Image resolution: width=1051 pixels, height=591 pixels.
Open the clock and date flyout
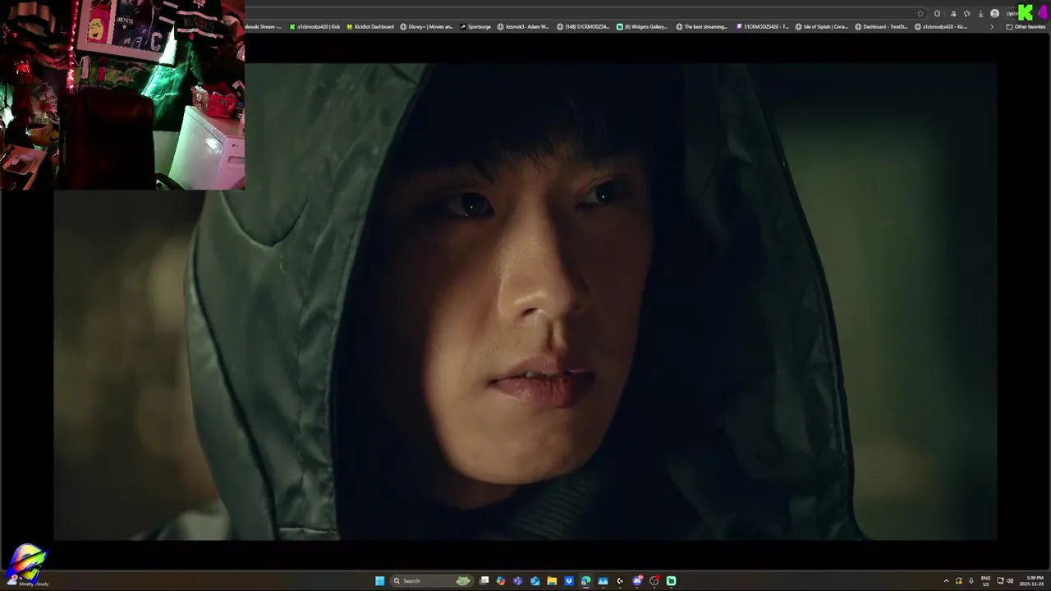click(x=1031, y=581)
